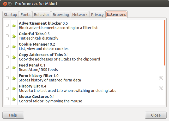Image resolution: width=169 pixels, height=121 pixels.
Task: Open the Privacy tab
Action: pyautogui.click(x=97, y=15)
